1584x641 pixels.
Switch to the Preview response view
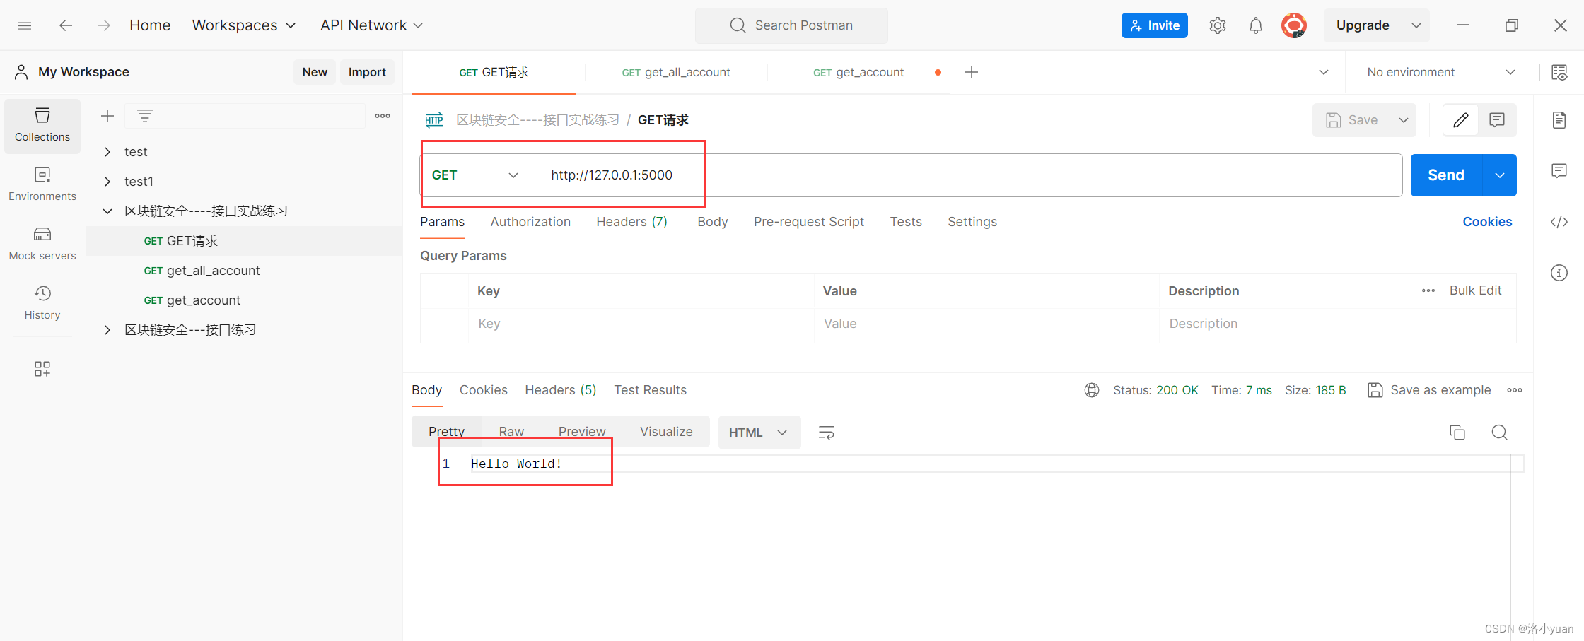582,432
